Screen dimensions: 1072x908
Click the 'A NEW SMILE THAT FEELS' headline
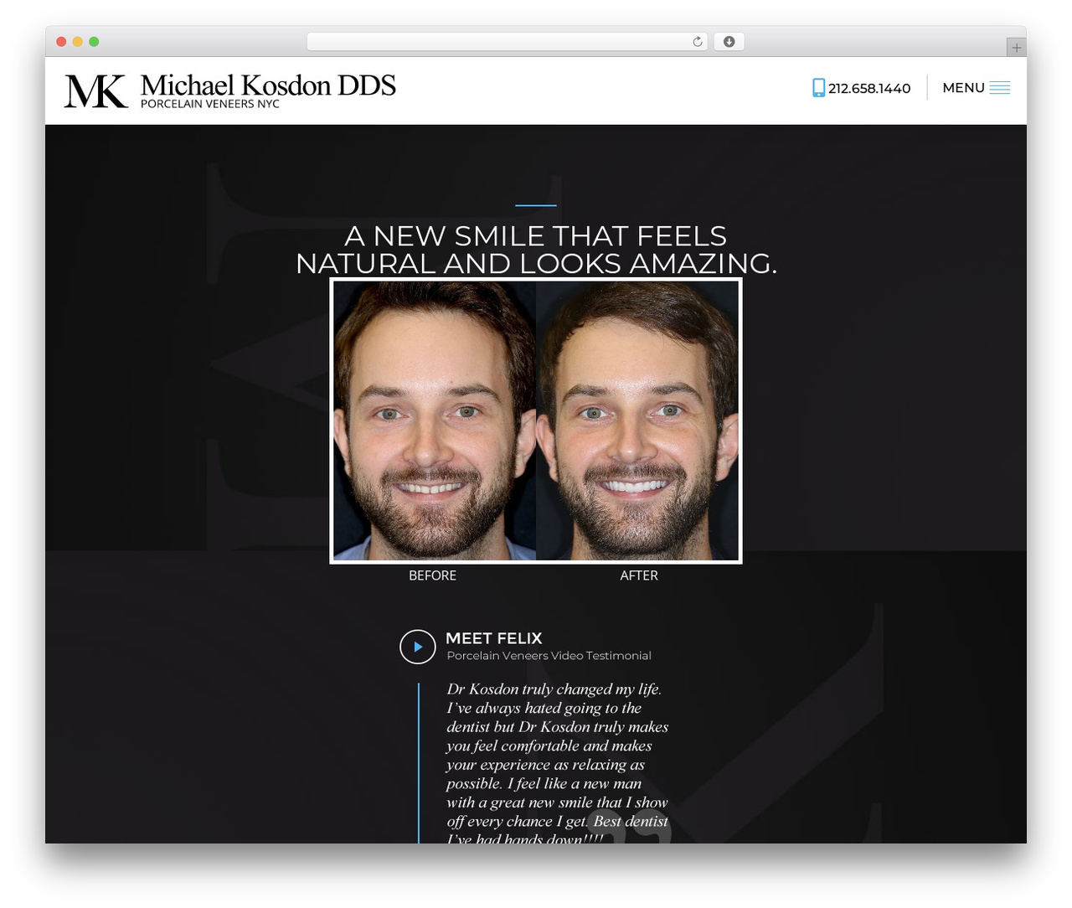click(x=536, y=235)
